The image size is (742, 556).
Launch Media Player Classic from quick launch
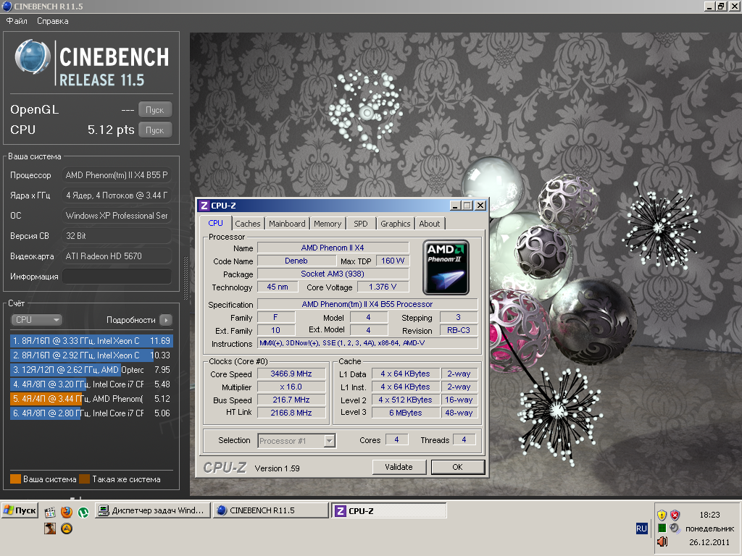(x=50, y=512)
